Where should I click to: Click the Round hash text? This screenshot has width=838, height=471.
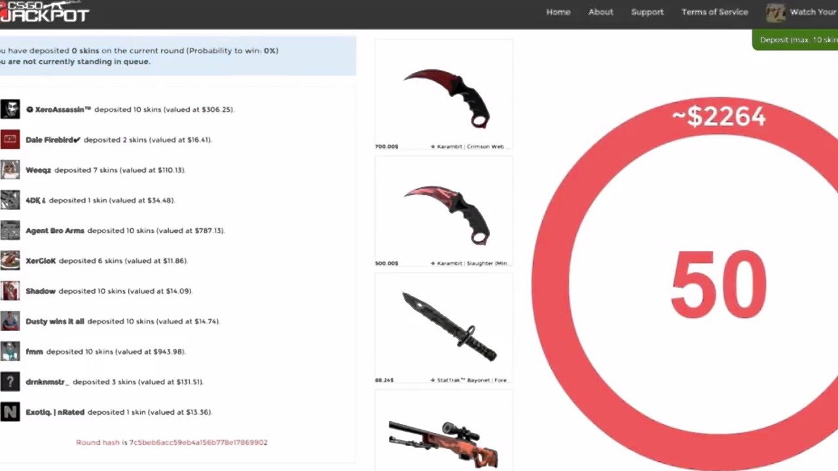click(x=172, y=442)
